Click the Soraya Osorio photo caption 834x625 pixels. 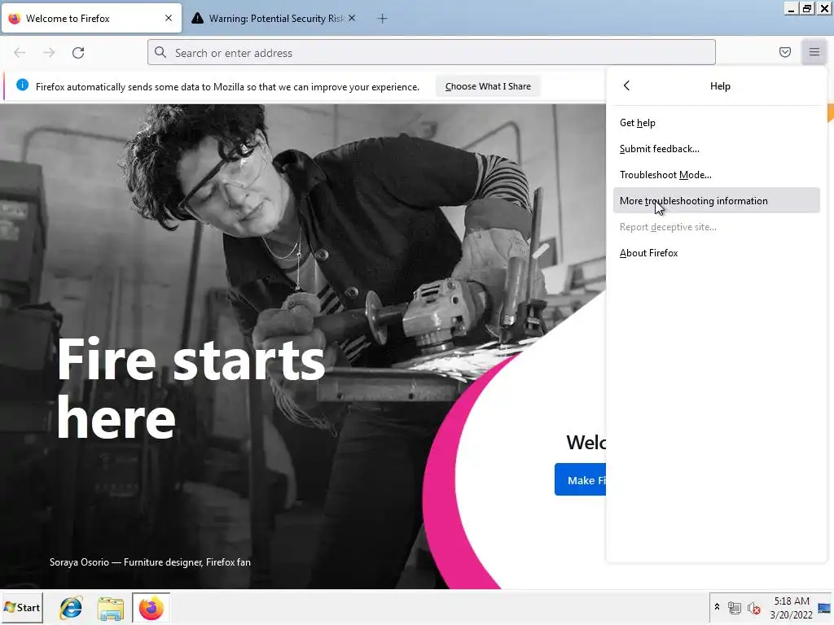[x=150, y=562]
